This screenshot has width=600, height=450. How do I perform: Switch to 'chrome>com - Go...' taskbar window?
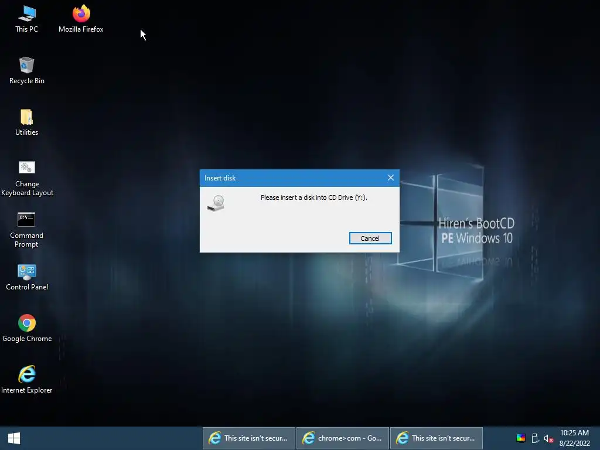point(342,438)
